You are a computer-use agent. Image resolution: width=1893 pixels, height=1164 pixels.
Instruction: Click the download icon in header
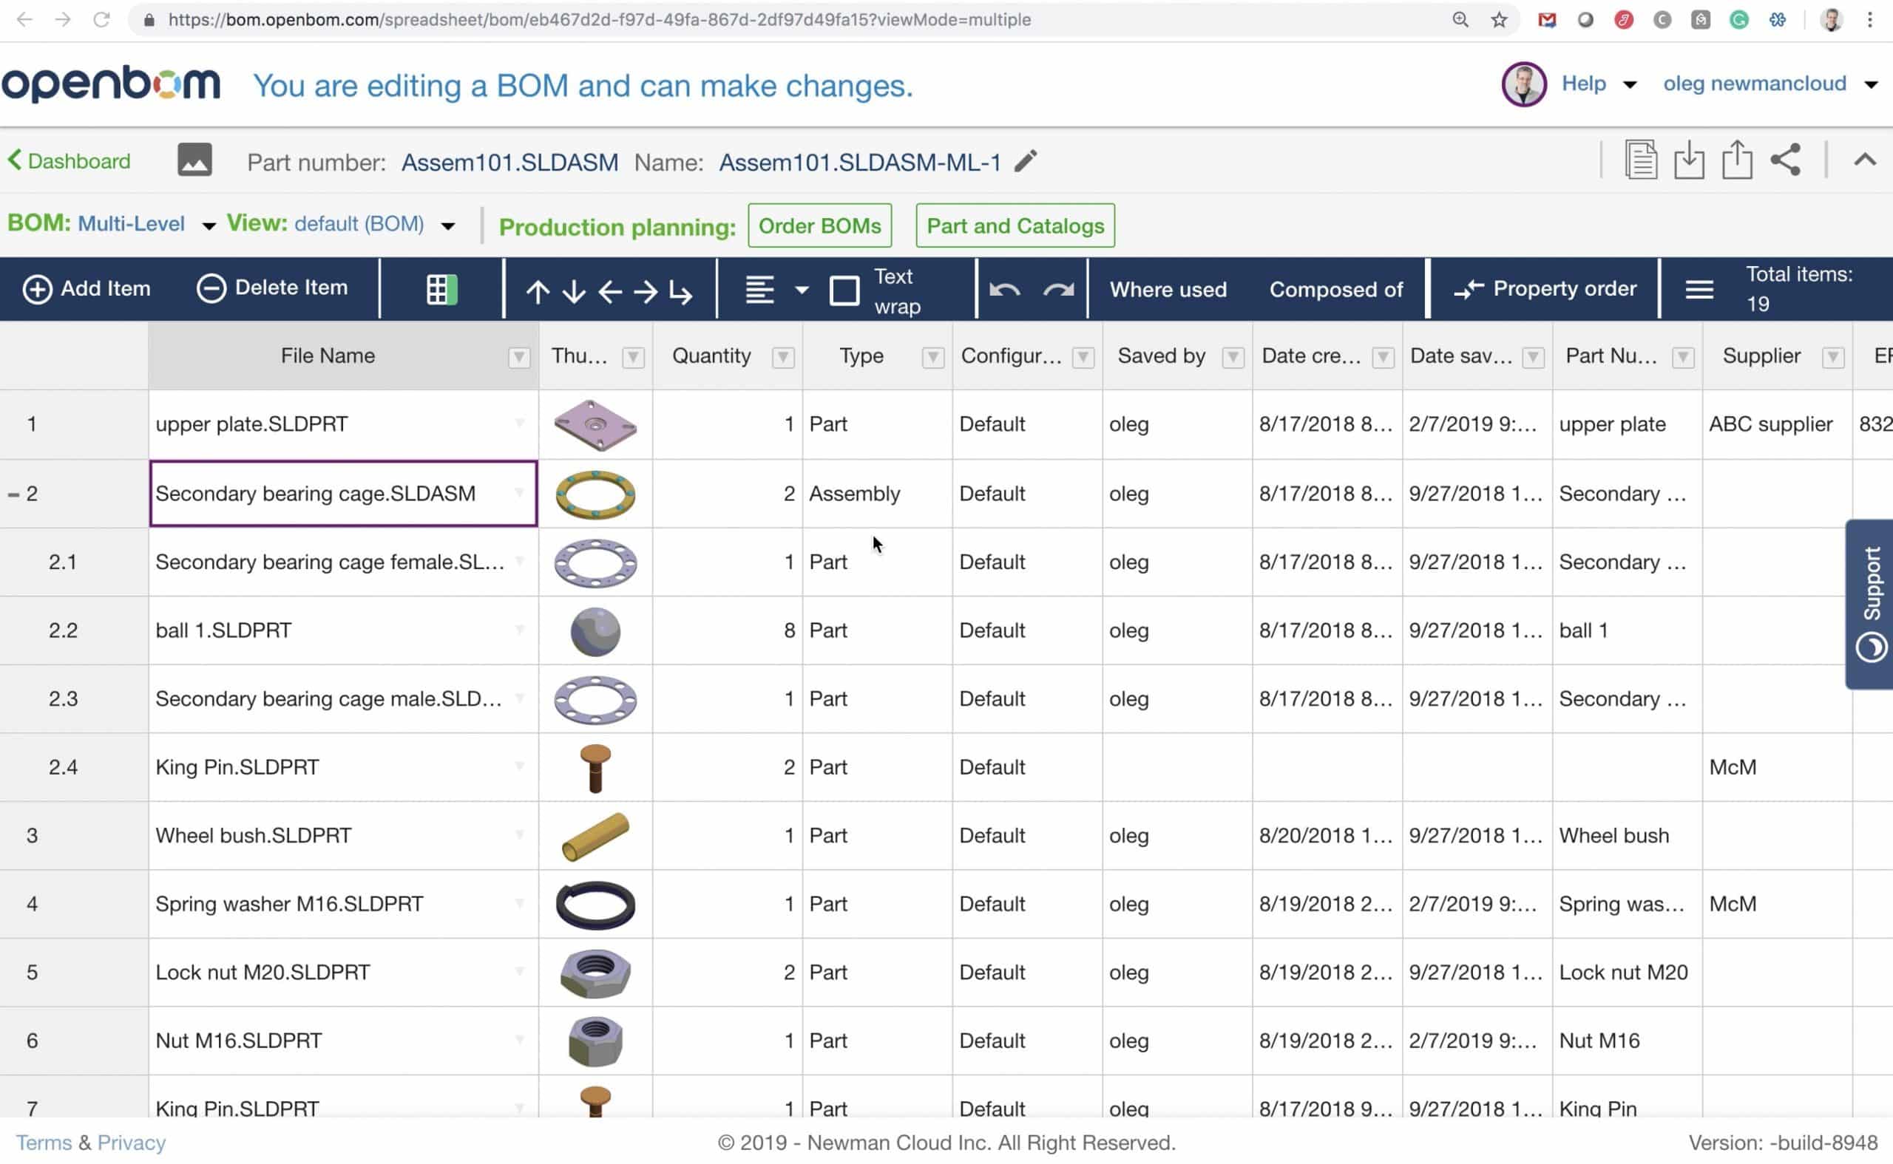[x=1688, y=160]
